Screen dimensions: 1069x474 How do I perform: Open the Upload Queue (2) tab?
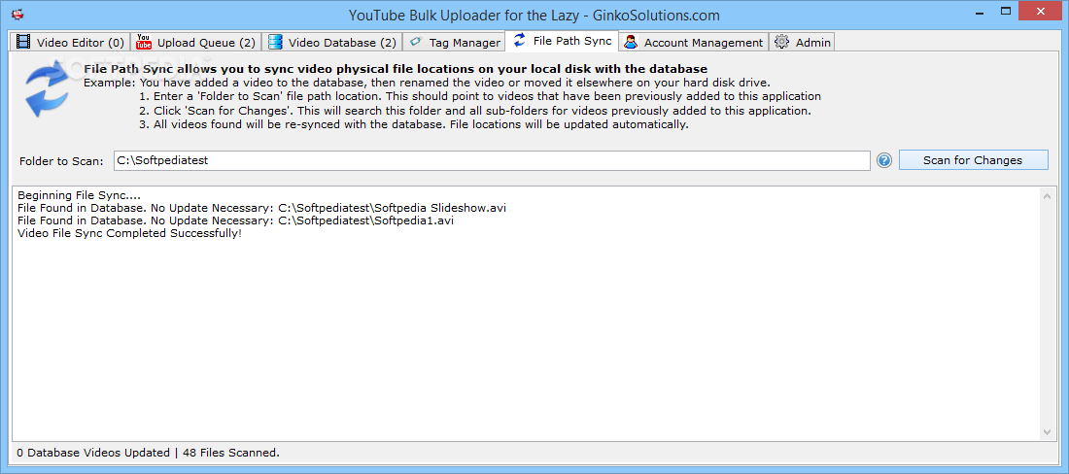(x=196, y=42)
